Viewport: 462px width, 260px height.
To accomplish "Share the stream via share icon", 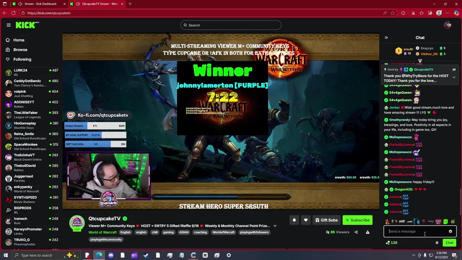I will (356, 232).
